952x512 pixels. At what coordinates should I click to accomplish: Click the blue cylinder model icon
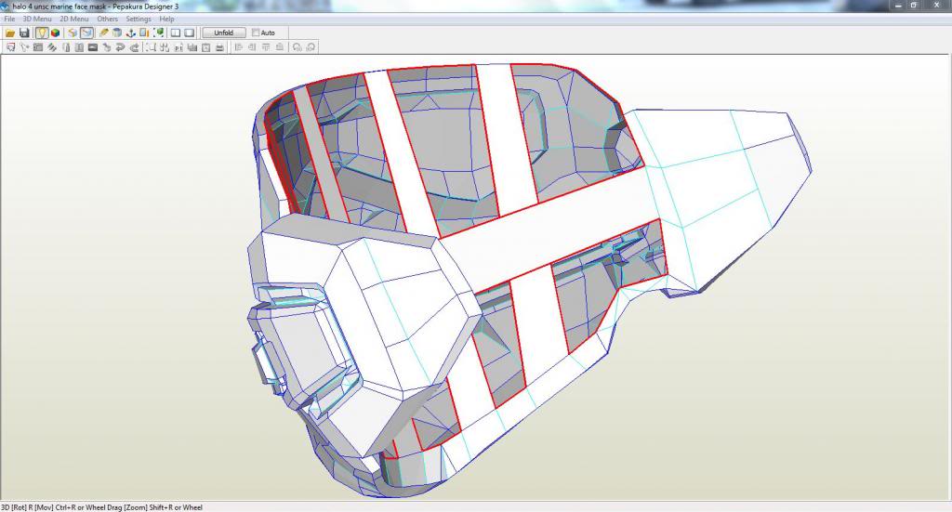tap(117, 33)
